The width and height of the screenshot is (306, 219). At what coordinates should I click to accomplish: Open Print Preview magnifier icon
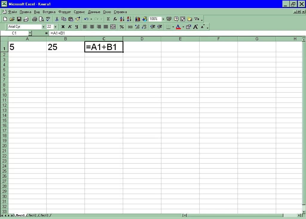pyautogui.click(x=41, y=19)
